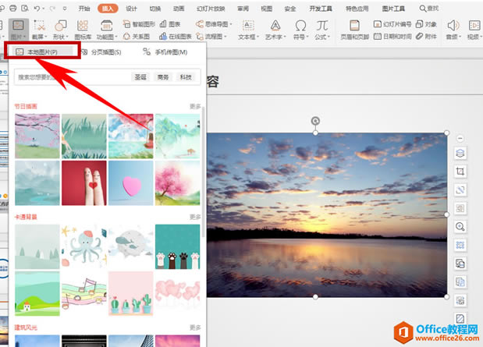
Task: Insert a 智能图形 smart graphic
Action: [139, 24]
